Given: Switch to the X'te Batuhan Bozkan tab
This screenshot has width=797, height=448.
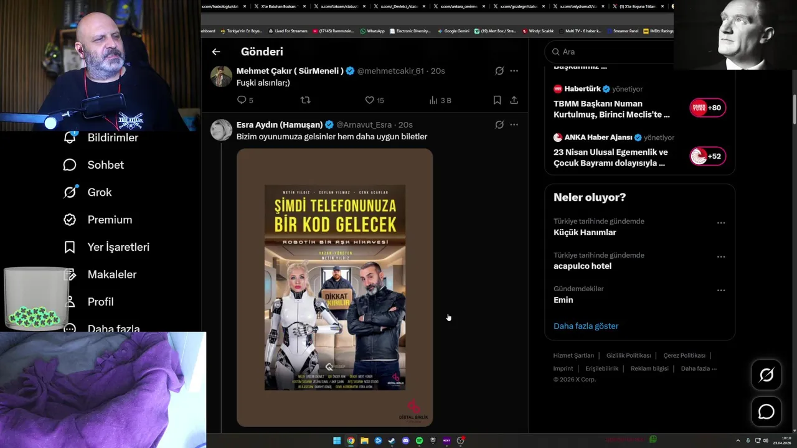Looking at the screenshot, I should tap(278, 6).
